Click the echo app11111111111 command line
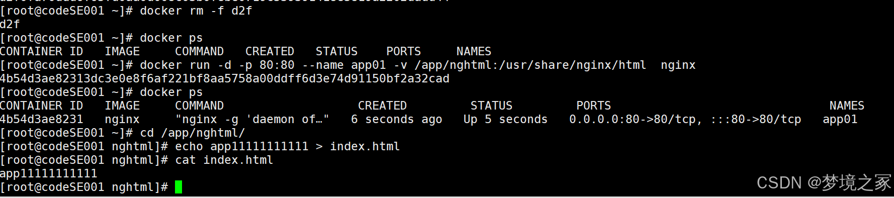The image size is (894, 198). [x=287, y=147]
